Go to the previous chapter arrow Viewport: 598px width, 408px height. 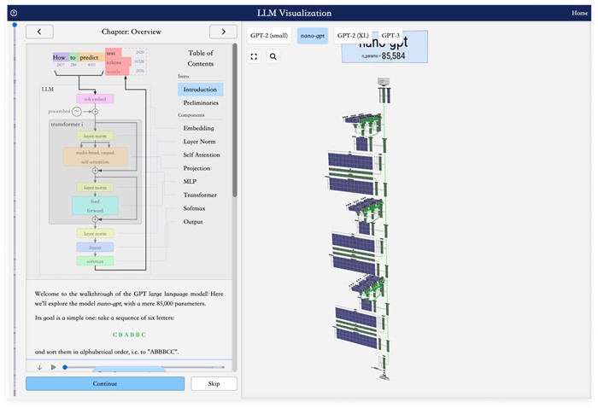point(39,32)
